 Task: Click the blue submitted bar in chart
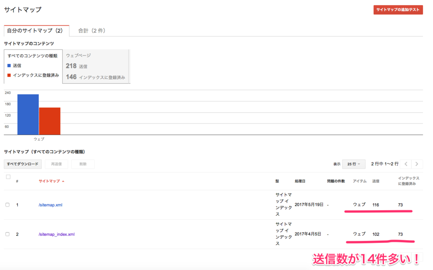pos(28,114)
